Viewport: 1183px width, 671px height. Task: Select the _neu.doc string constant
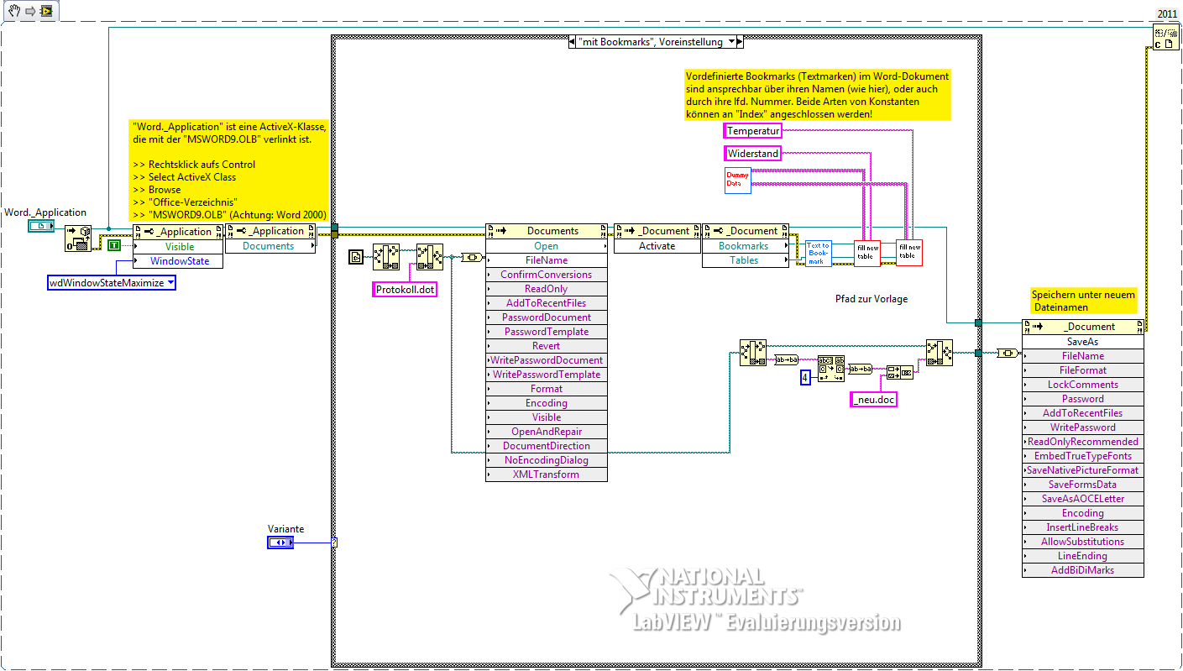click(874, 400)
